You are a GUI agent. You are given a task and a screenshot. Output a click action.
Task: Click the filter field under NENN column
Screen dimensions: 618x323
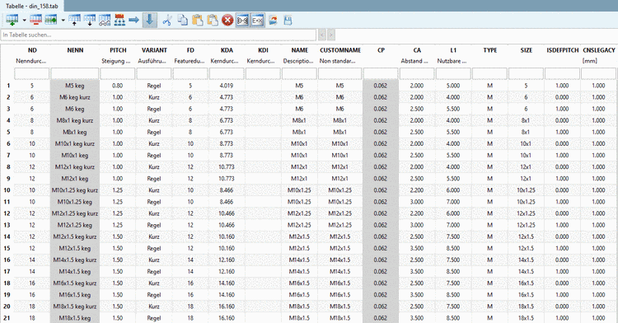(x=75, y=73)
